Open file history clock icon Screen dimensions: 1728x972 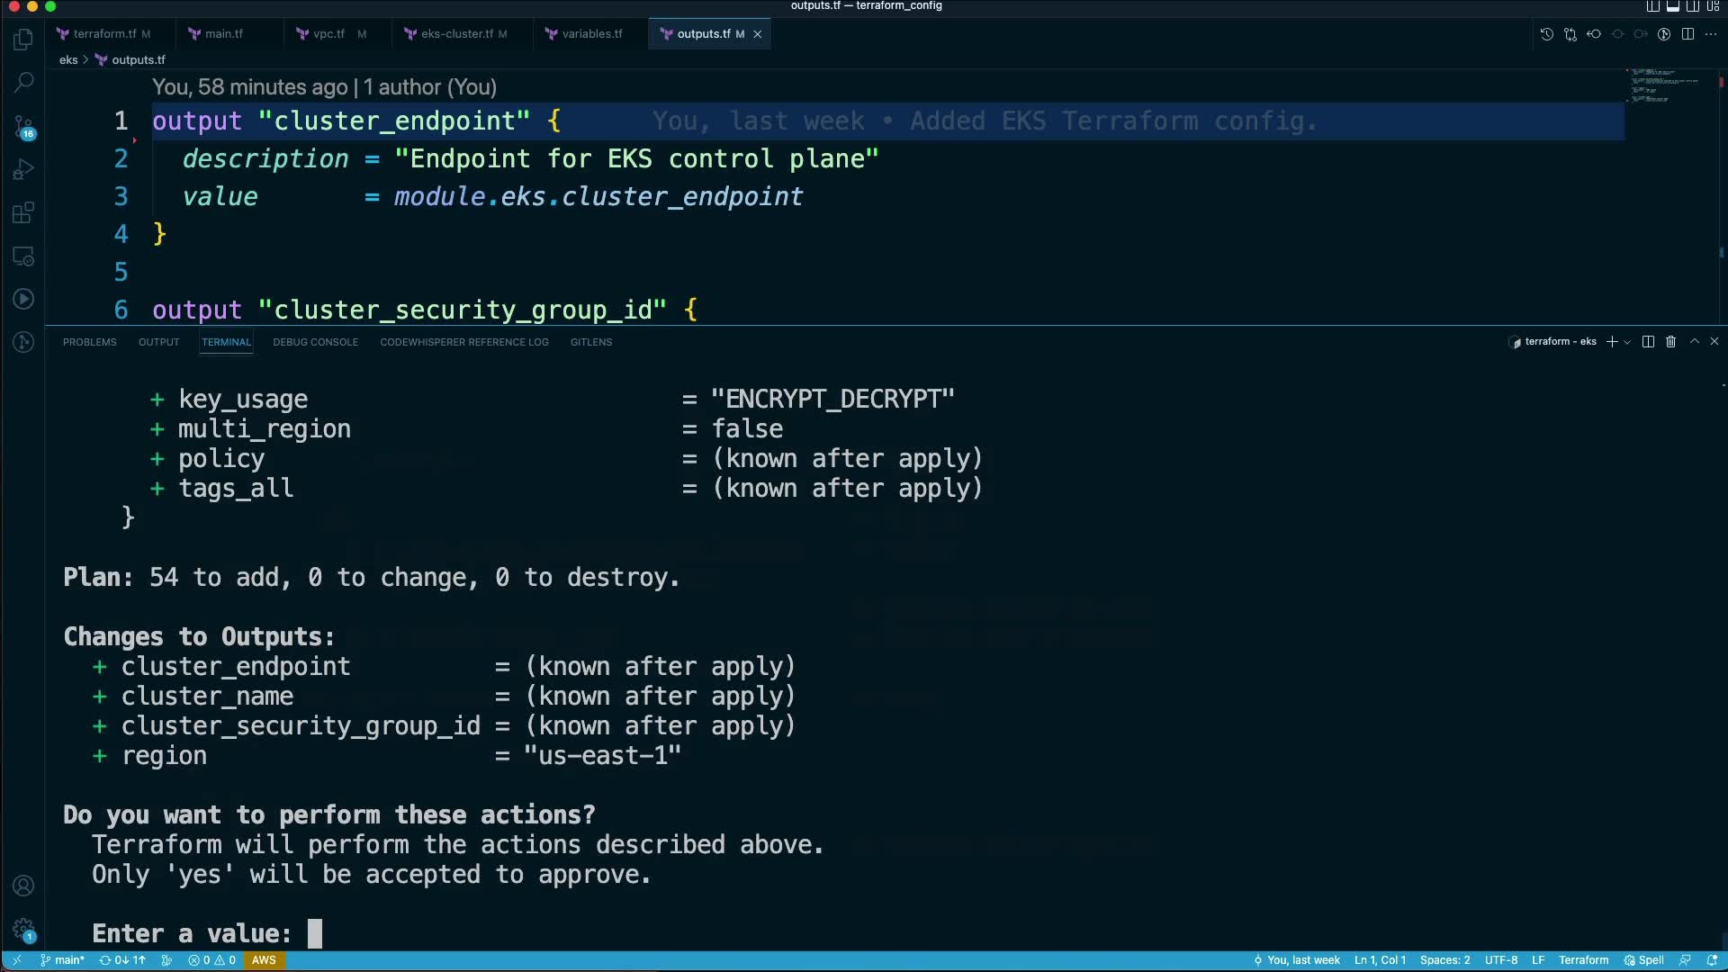1546,34
